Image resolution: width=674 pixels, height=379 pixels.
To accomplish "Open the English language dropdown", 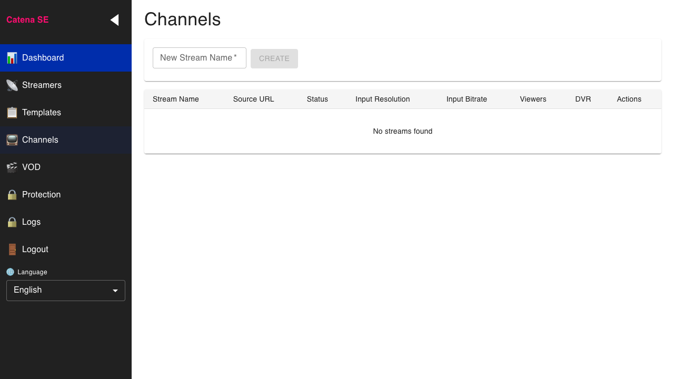I will coord(65,290).
